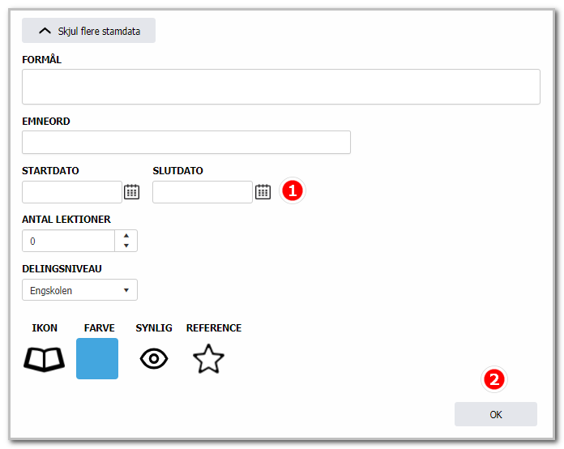Click the Startdato date field

(72, 192)
